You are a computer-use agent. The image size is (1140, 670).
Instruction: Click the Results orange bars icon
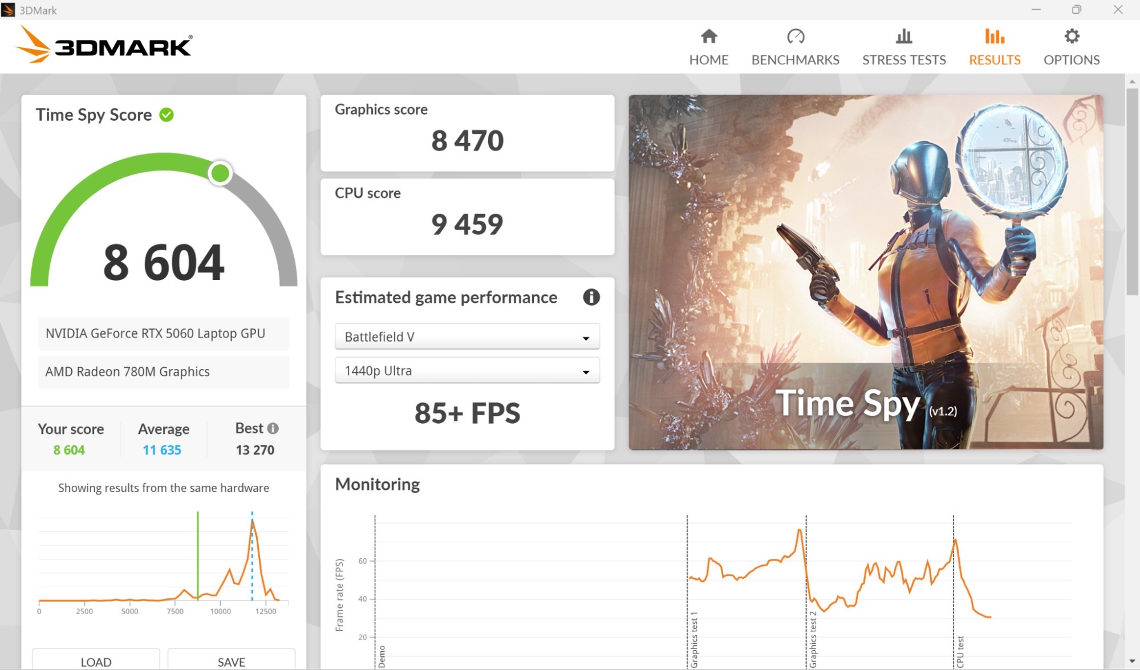[x=994, y=36]
